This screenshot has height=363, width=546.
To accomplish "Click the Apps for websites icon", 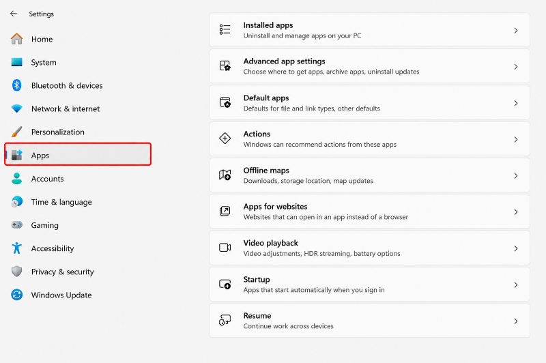I will tap(225, 211).
